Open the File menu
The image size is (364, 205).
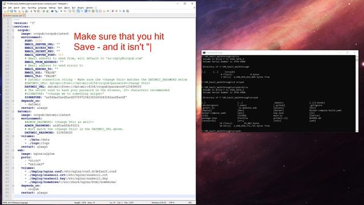(5, 7)
